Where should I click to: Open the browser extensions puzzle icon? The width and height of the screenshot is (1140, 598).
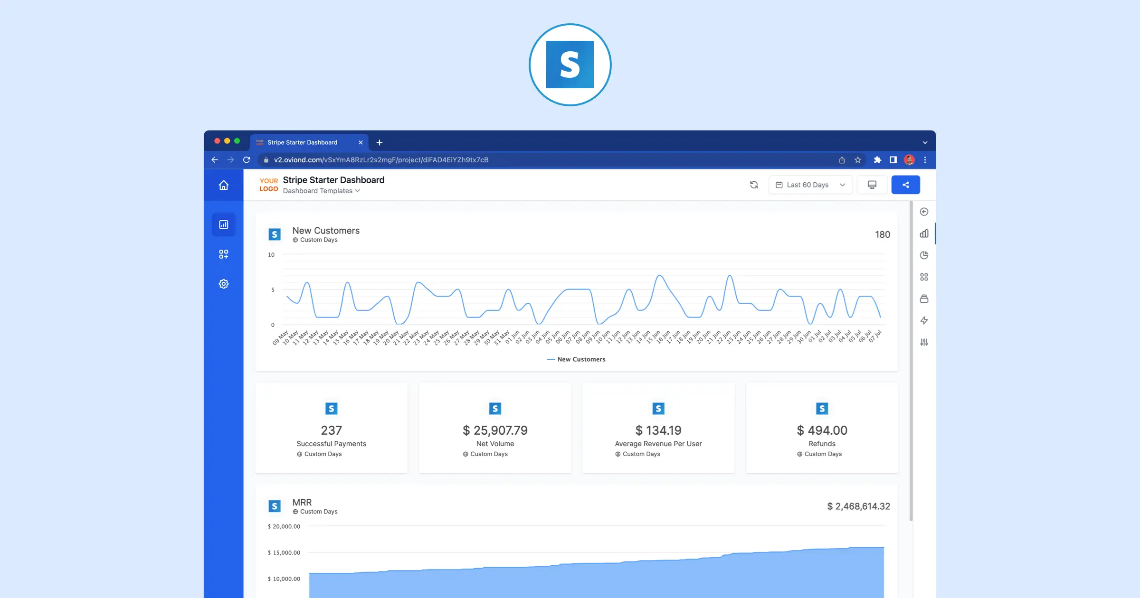(x=877, y=160)
